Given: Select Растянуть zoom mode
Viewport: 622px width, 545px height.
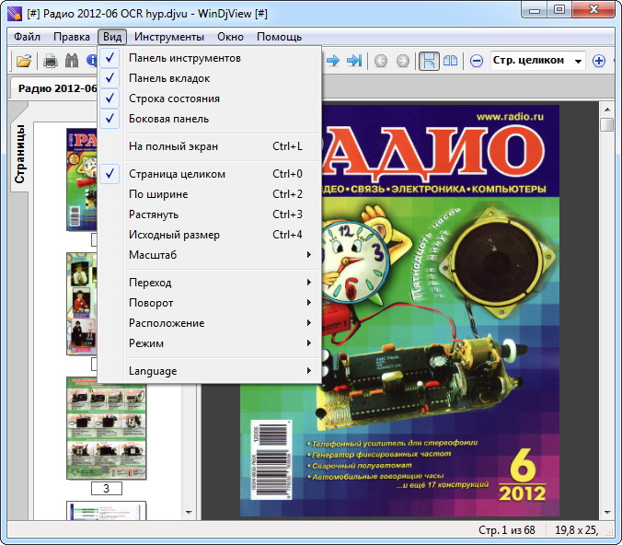Looking at the screenshot, I should [x=210, y=215].
